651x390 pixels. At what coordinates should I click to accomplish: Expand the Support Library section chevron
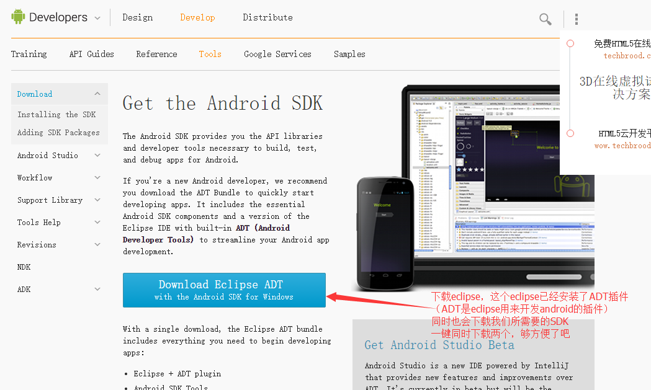pyautogui.click(x=97, y=200)
